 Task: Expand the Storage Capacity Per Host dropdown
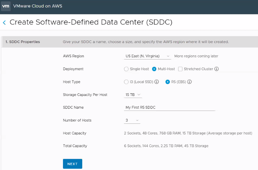point(133,95)
